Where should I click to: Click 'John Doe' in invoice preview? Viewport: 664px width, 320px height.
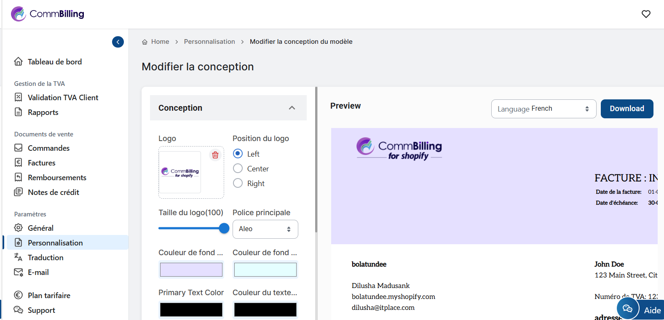[x=609, y=264]
